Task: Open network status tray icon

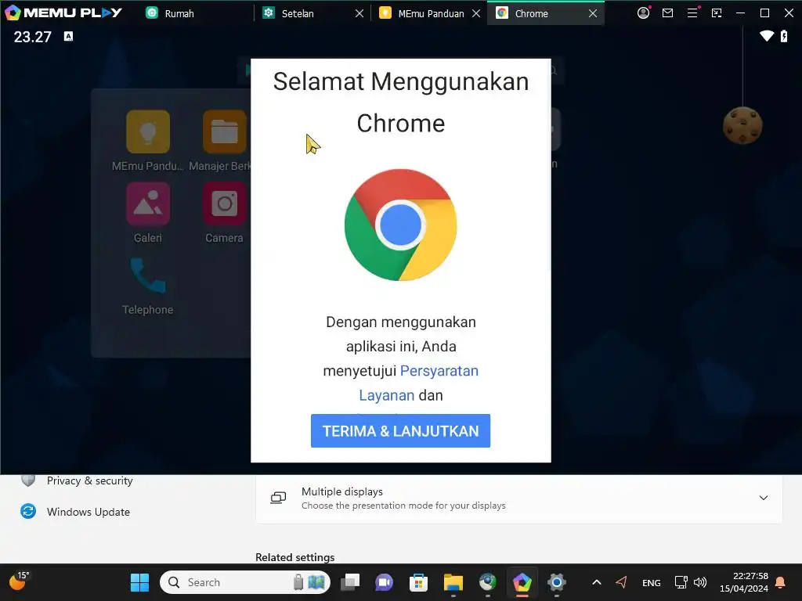Action: coord(681,582)
